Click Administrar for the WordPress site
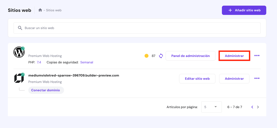Image resolution: width=277 pixels, height=128 pixels. tap(234, 56)
